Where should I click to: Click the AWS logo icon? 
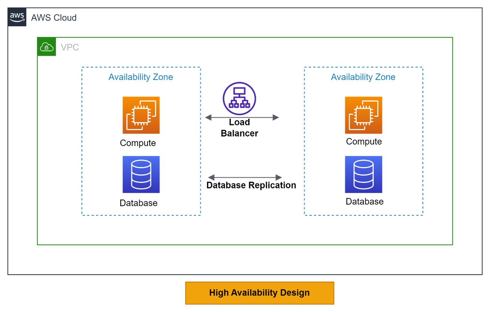click(17, 17)
